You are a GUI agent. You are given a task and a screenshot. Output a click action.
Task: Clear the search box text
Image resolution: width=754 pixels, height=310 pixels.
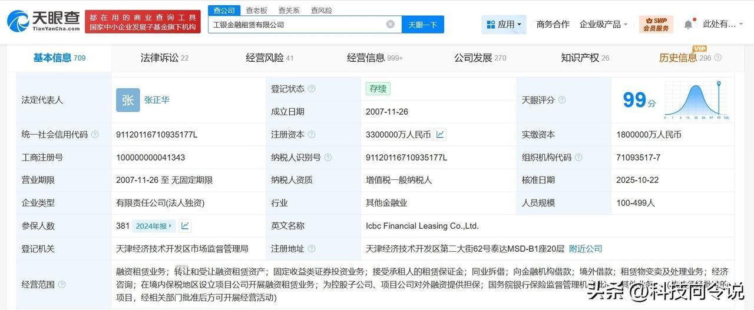391,24
